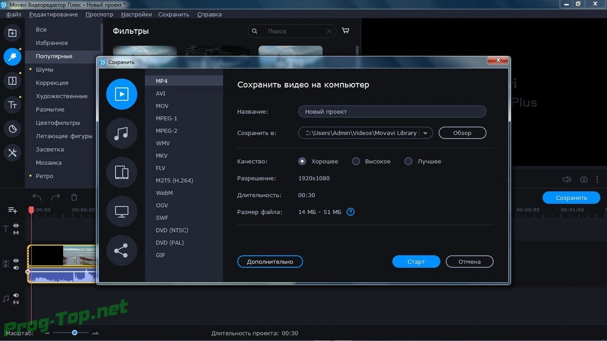Click the Обзор browse button
The image size is (607, 341).
pyautogui.click(x=462, y=133)
